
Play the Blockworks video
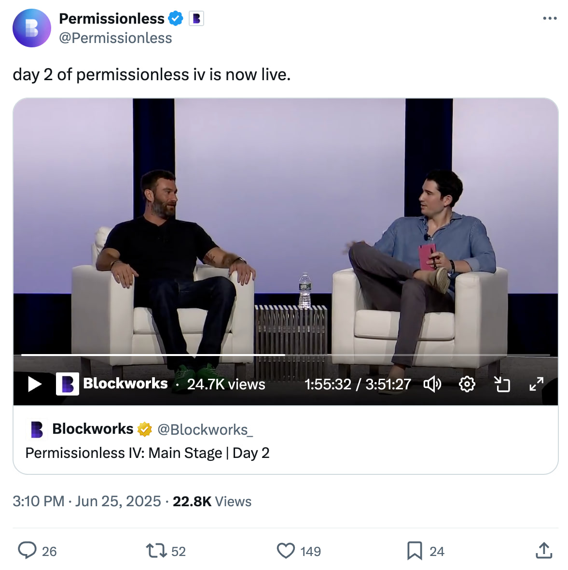(34, 384)
